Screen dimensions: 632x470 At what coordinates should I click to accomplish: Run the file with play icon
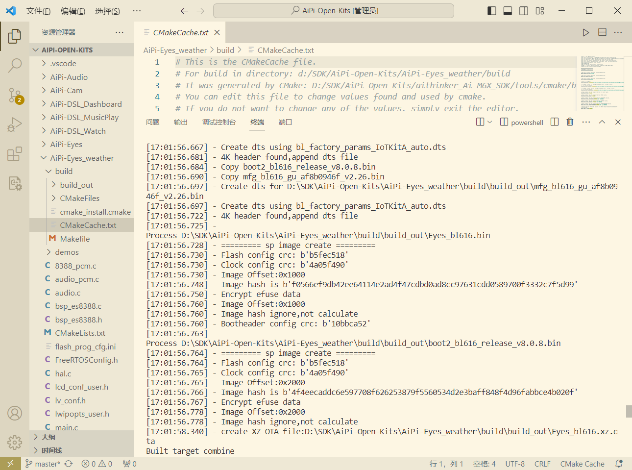[x=586, y=32]
